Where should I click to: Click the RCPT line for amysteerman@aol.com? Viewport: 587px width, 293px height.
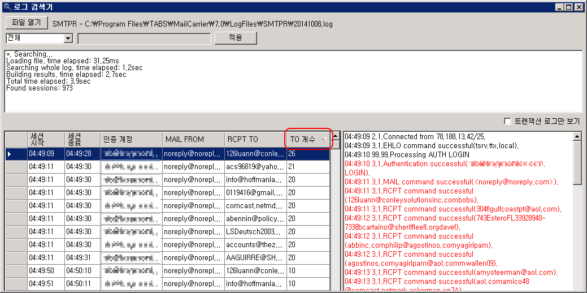coord(451,273)
